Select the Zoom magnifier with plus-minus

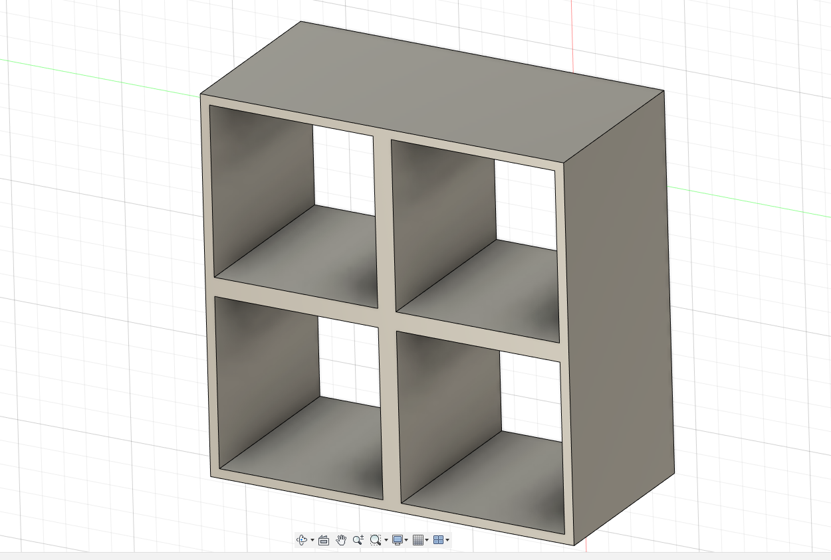point(358,540)
